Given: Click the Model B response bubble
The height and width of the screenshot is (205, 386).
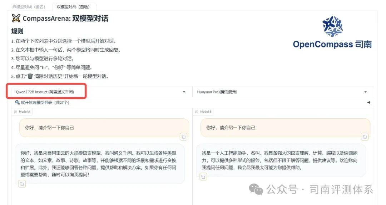Looking at the screenshot, I should tap(281, 160).
